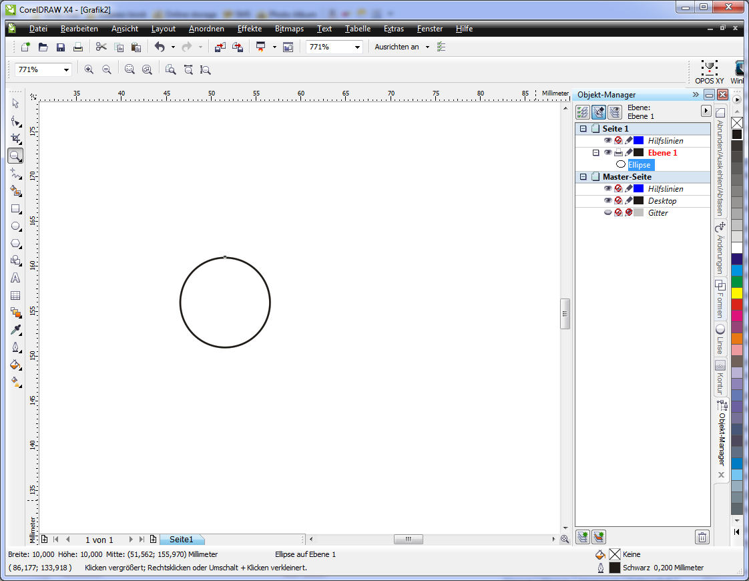
Task: Click the Zoom out magnifier icon
Action: coord(106,69)
